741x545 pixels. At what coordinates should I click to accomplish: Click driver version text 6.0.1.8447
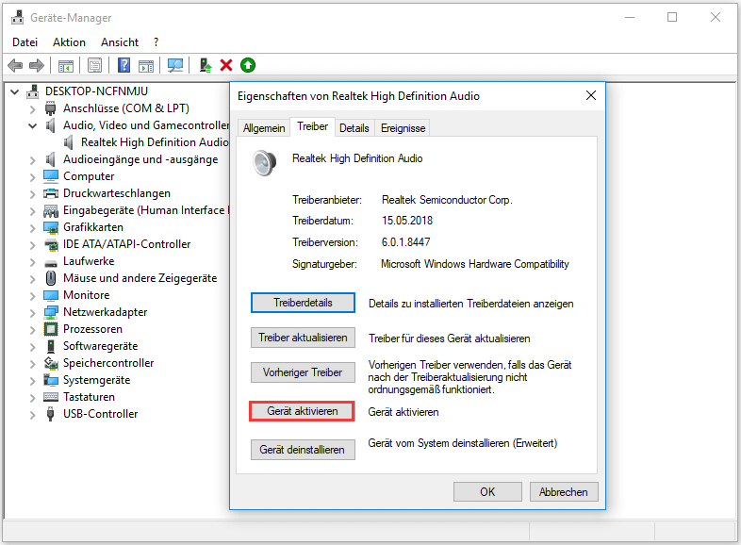(x=406, y=242)
